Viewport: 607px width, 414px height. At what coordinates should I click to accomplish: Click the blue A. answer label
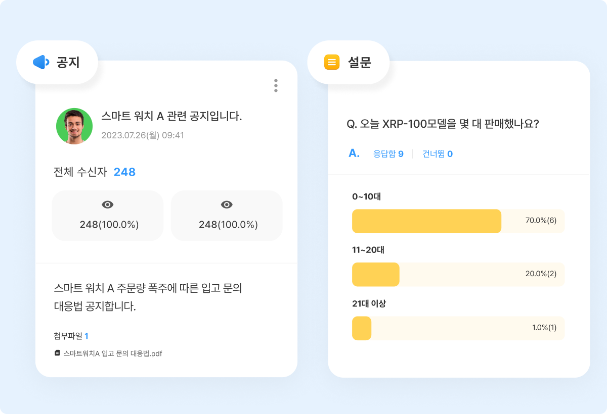[354, 153]
